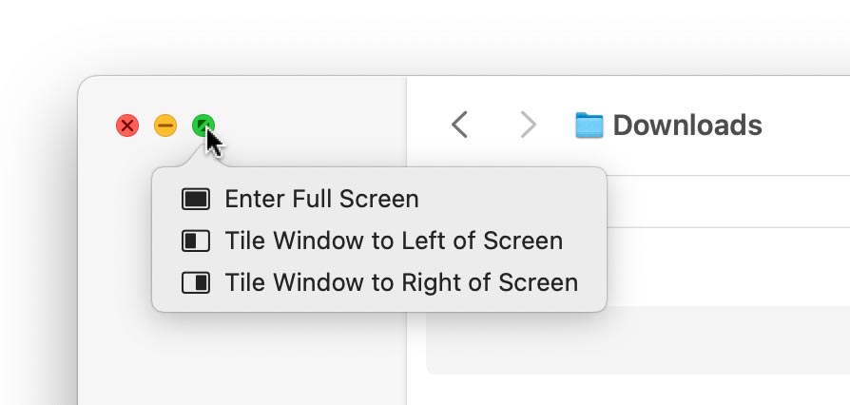Select Tile Window to Right of Screen
This screenshot has height=405, width=850.
(x=401, y=282)
